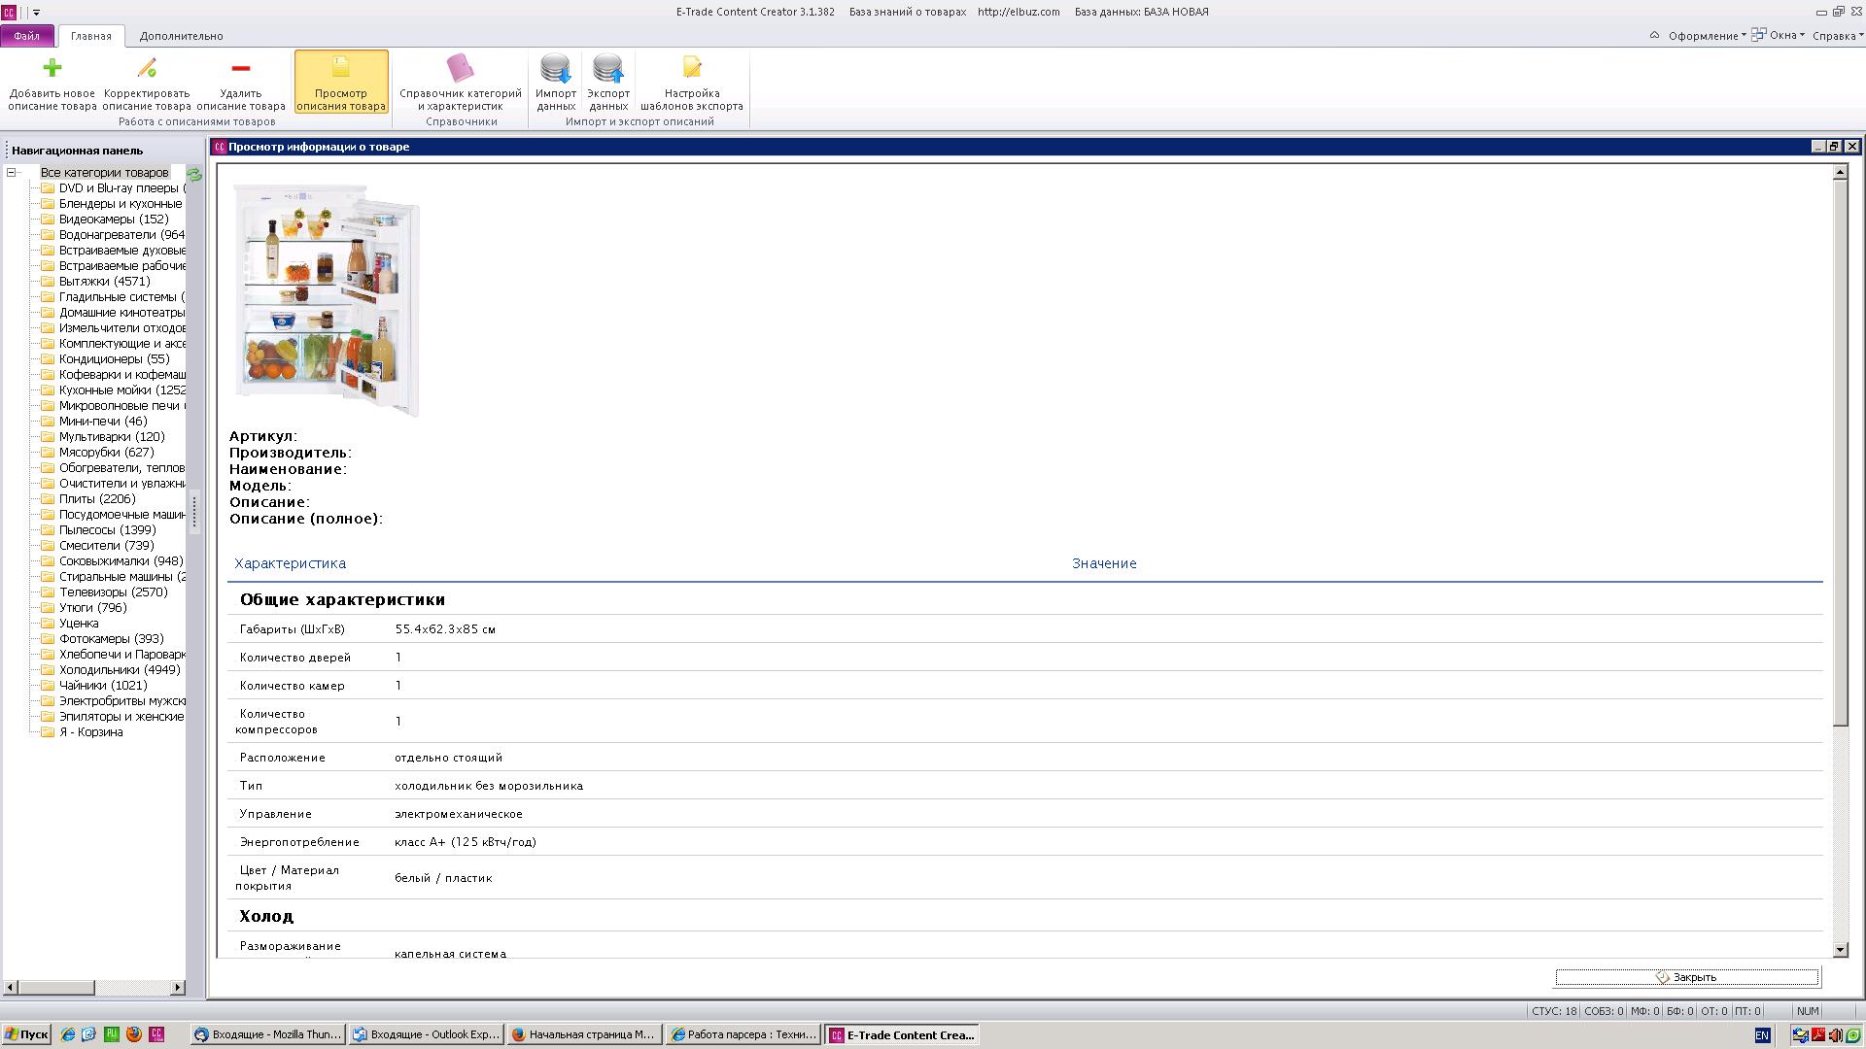Open the Пуск start menu
1866x1049 pixels.
(26, 1034)
